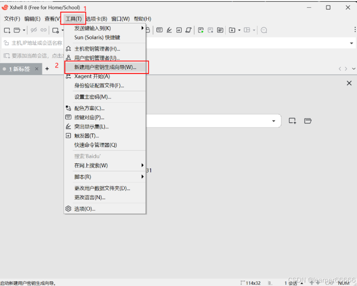Expand 发送键输入到(K) submenu

tap(105, 28)
